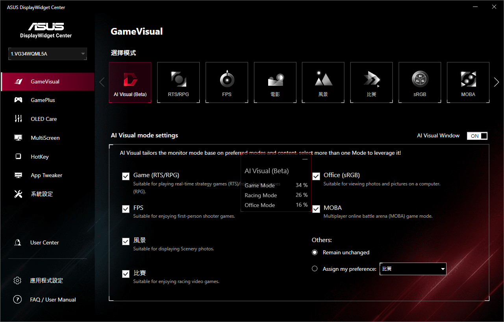Select the 比賽 racing mode tile

tap(371, 82)
